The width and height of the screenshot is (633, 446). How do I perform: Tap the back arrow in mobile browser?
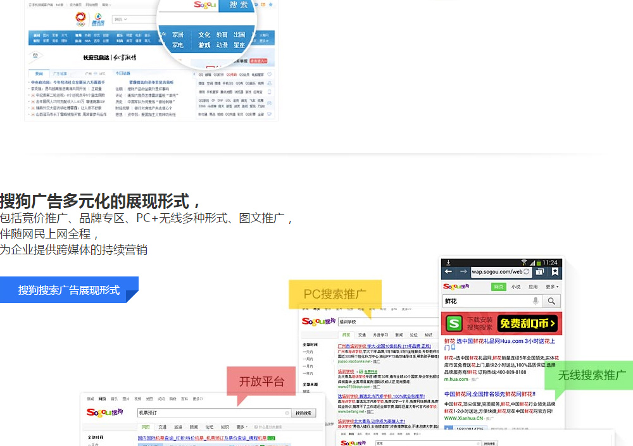(449, 271)
